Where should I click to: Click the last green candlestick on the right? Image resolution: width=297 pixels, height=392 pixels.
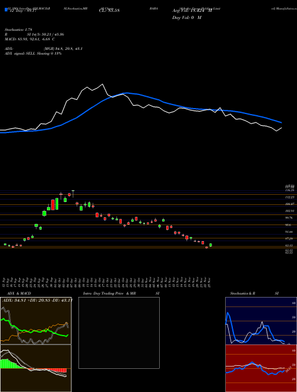(x=210, y=245)
